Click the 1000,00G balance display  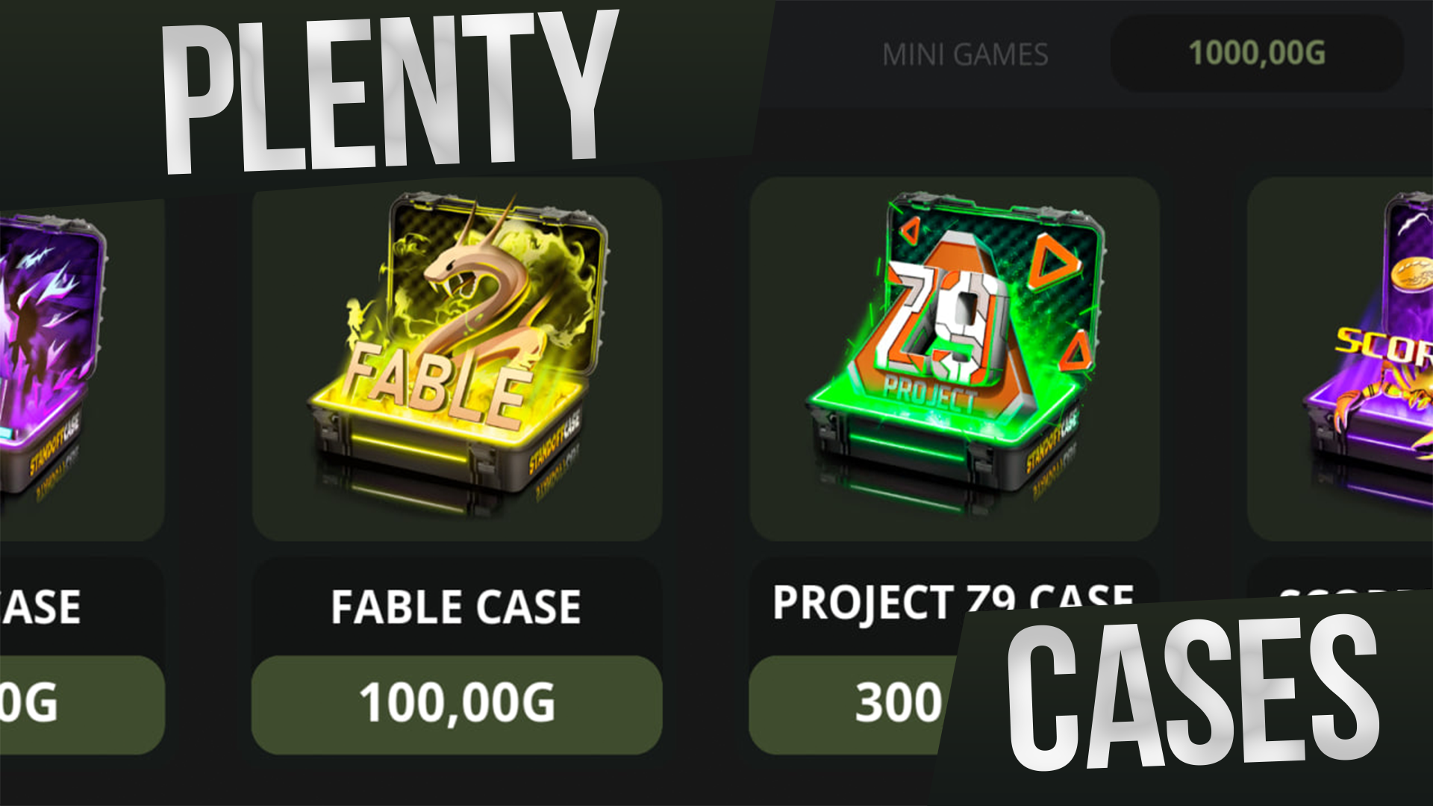click(x=1257, y=54)
